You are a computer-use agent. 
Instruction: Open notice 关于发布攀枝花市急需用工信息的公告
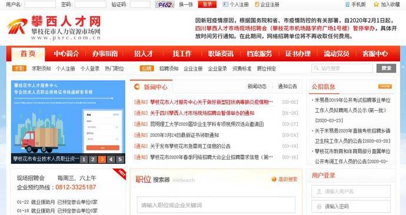click(190, 146)
